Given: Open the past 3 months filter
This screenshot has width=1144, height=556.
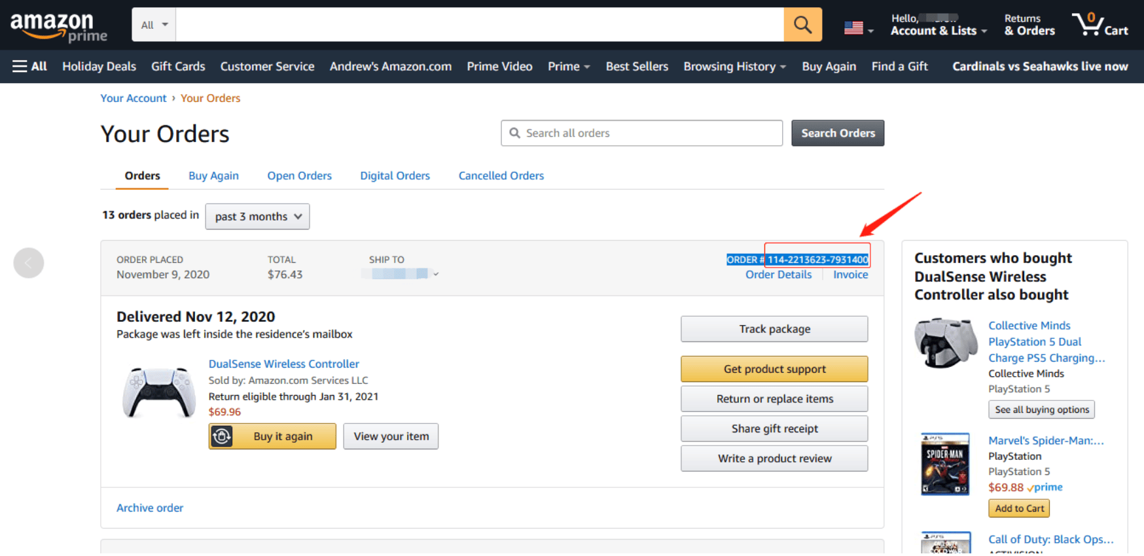Looking at the screenshot, I should pyautogui.click(x=257, y=217).
